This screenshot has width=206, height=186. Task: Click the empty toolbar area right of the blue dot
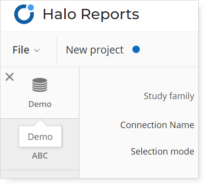(x=169, y=50)
